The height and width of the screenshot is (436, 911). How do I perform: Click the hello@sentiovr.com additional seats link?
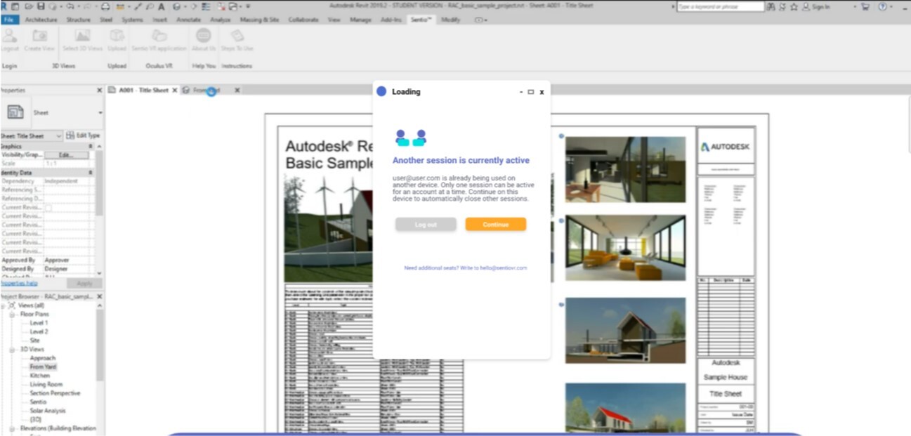[x=503, y=267]
